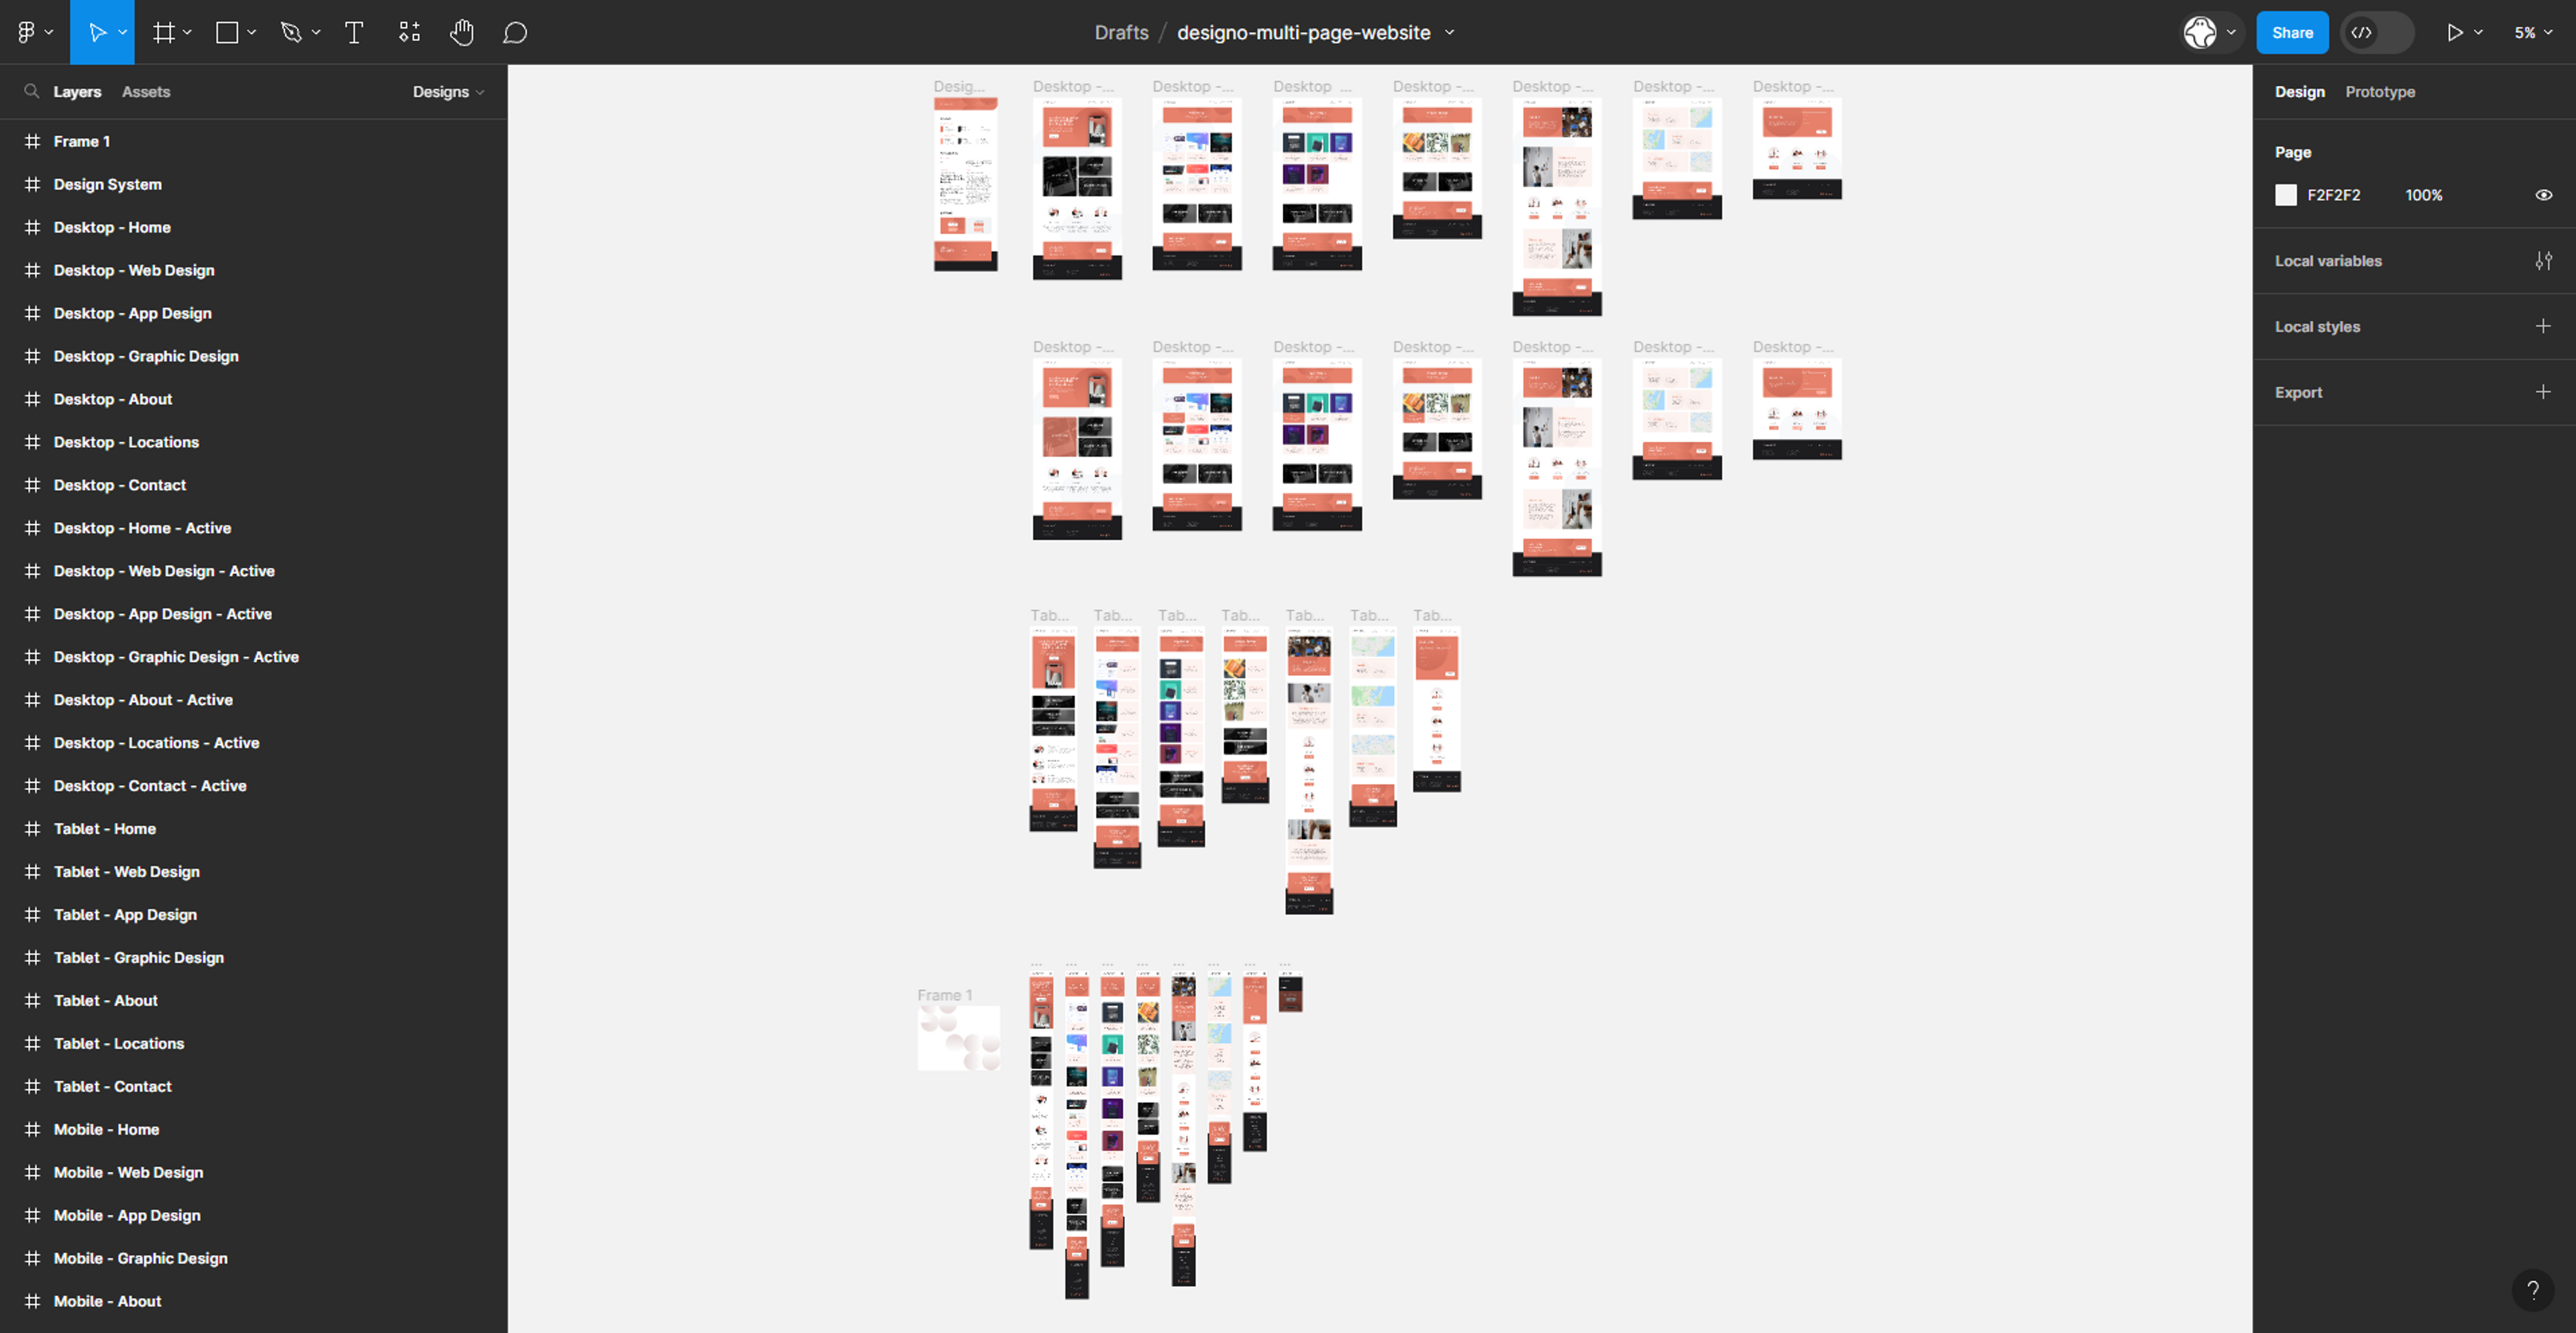Select the Vector/Pen tool
Viewport: 2576px width, 1333px height.
292,31
